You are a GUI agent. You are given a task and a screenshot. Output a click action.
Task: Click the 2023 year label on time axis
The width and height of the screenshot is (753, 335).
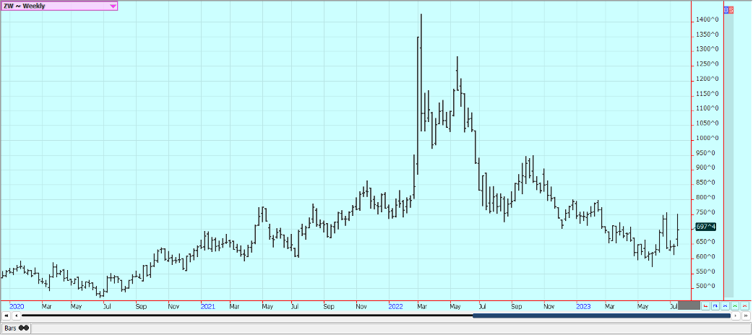tap(583, 306)
